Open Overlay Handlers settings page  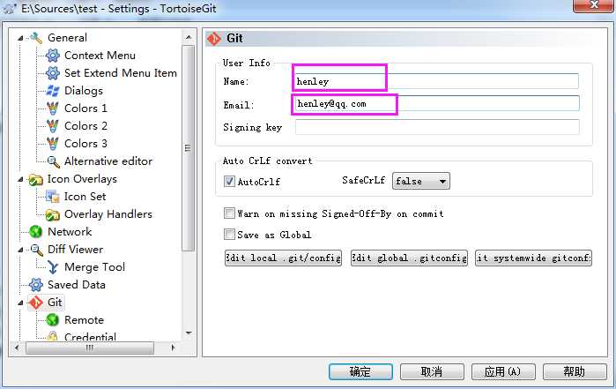point(108,214)
